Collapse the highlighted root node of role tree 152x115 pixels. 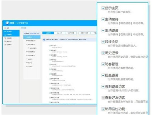25,37
